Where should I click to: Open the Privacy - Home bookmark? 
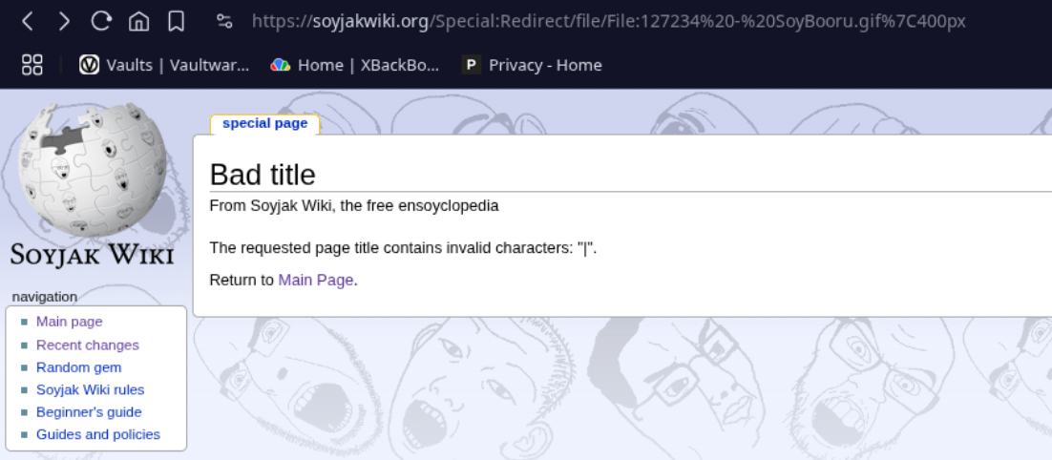click(x=533, y=65)
